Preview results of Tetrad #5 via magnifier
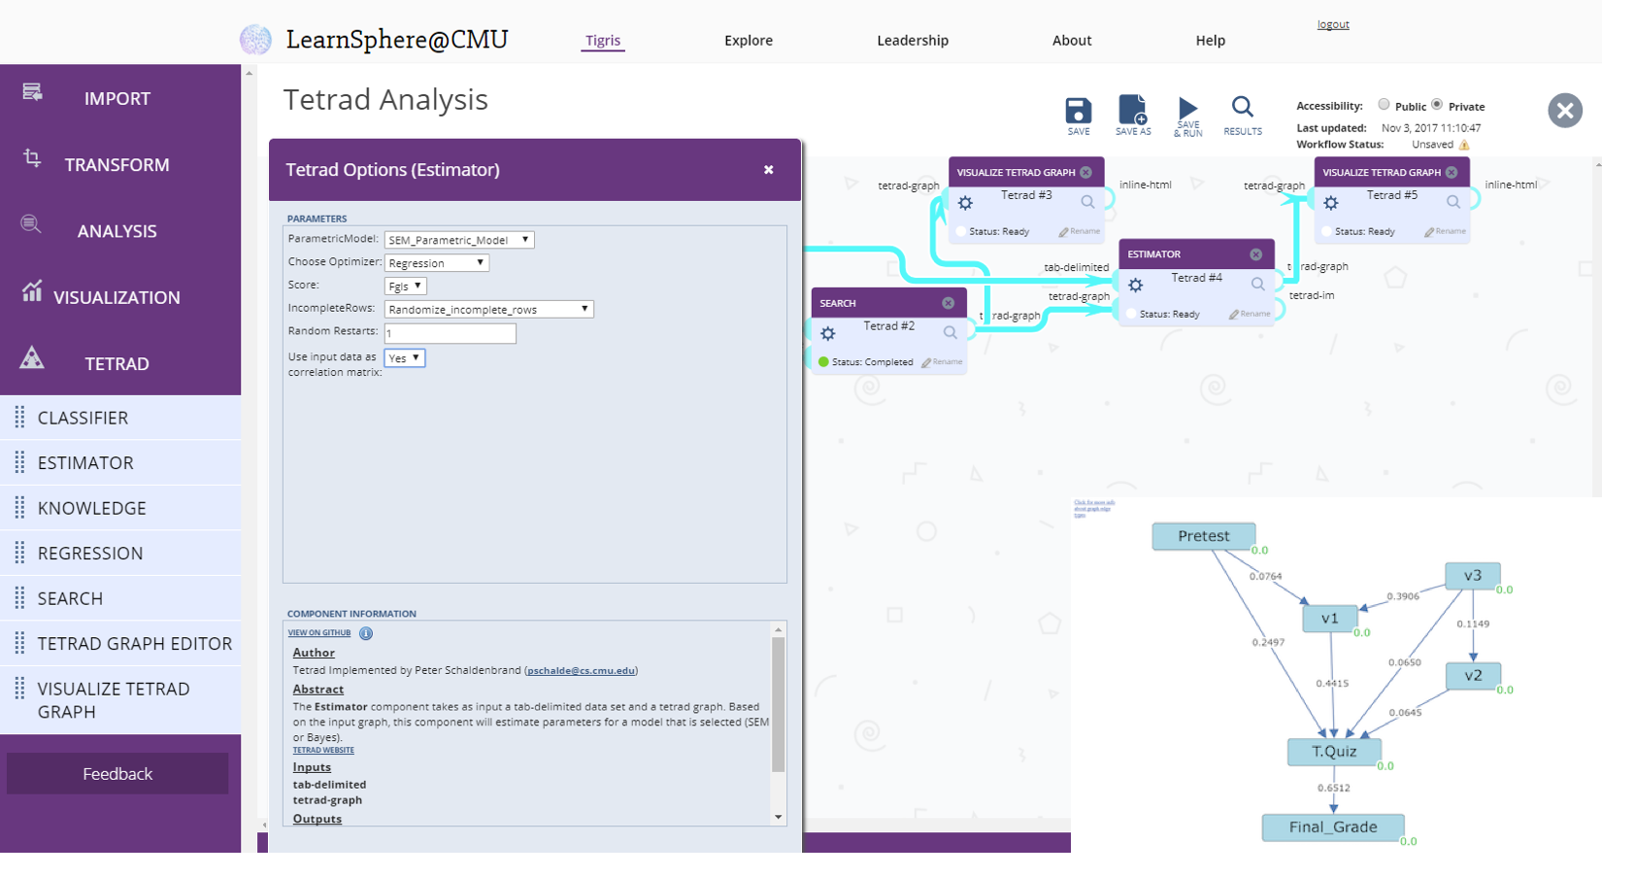1635x877 pixels. tap(1453, 202)
